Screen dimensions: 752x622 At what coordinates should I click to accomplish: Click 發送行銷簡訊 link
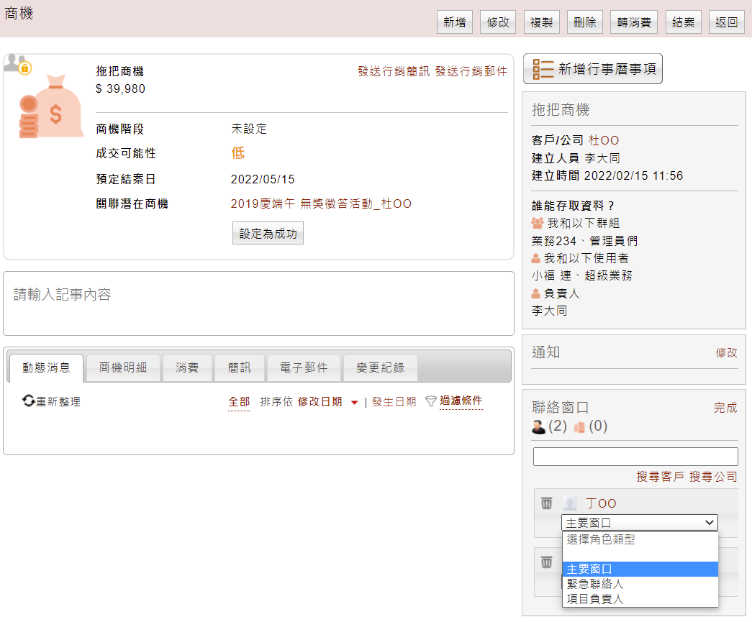click(394, 71)
